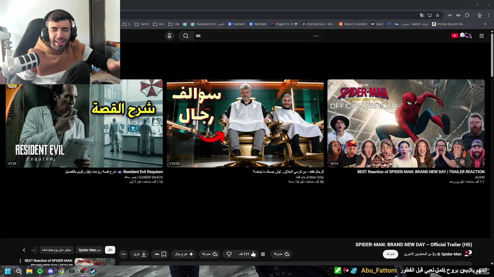
Task: Click the title 'BEST Reaction of SPIDER-MAN: BRAND NEW DAY'
Action: (x=421, y=172)
